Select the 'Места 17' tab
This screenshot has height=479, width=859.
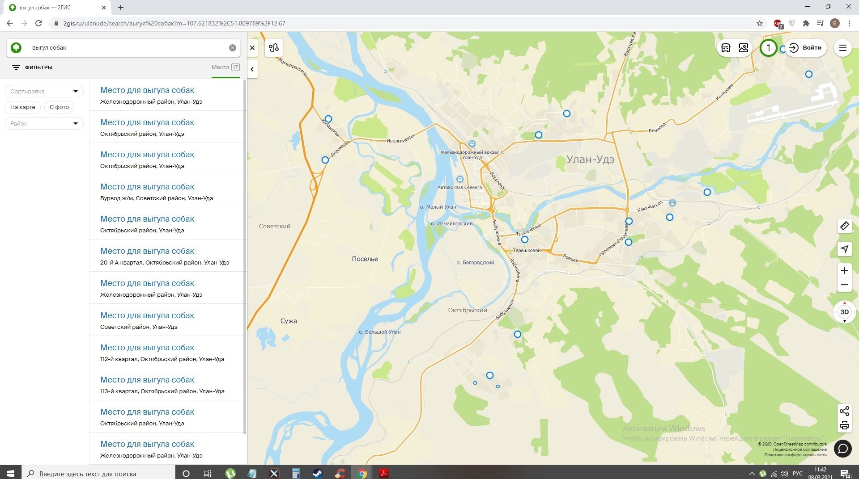pos(225,67)
